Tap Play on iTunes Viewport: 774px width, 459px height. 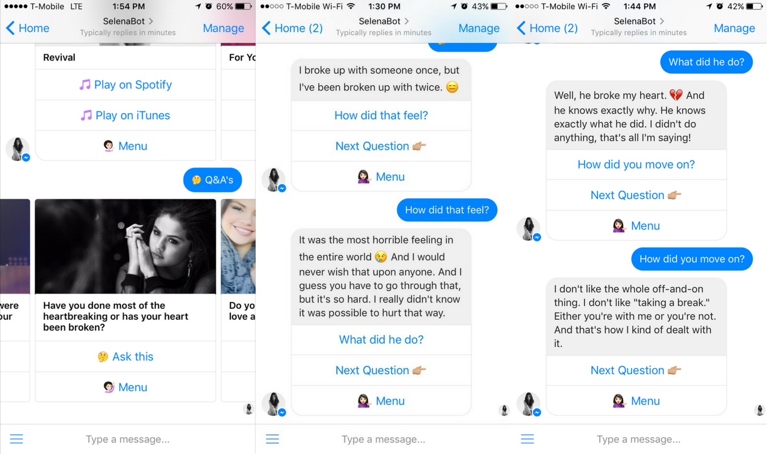coord(126,116)
